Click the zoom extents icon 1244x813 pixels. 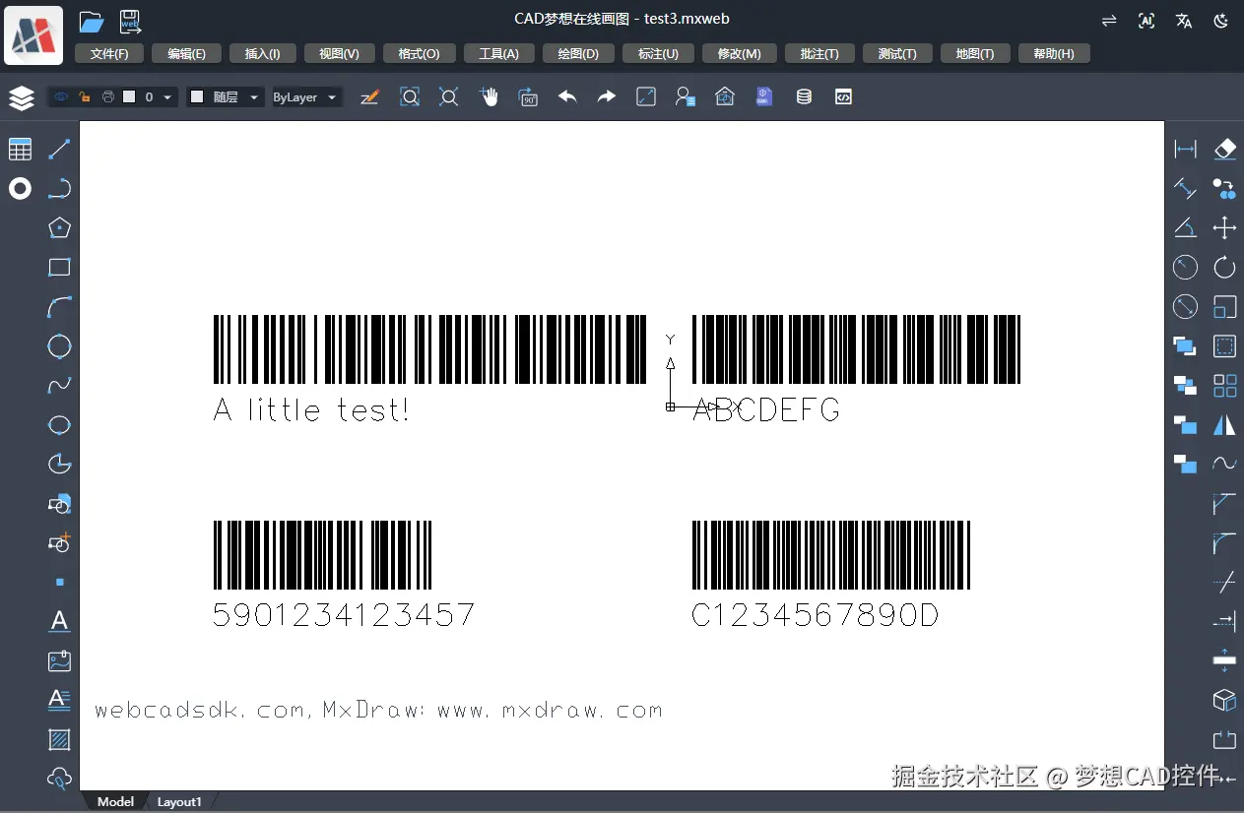point(449,97)
